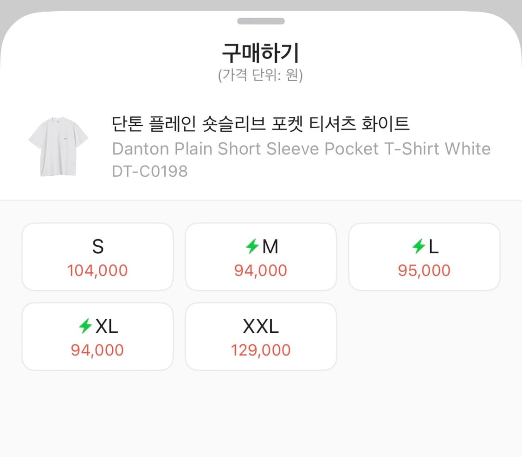This screenshot has height=457, width=522.
Task: Tap the price 104,000 under size S
Action: pos(97,270)
